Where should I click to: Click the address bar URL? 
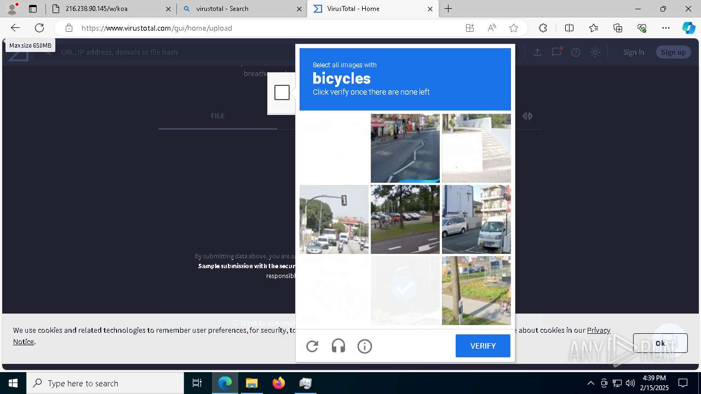pyautogui.click(x=157, y=28)
